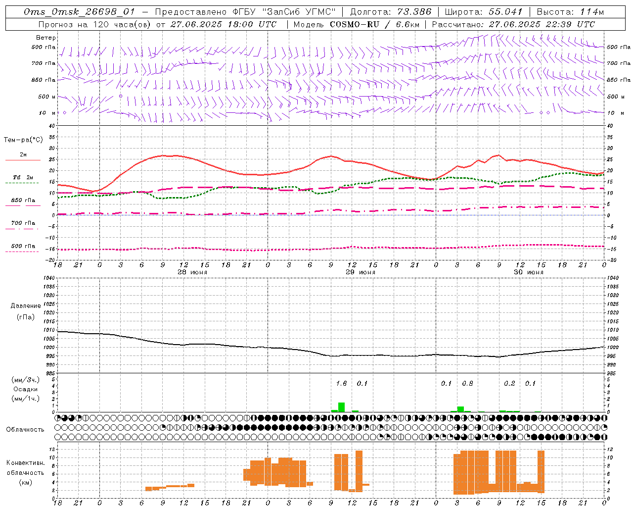
Task: Click the Давление pressure panel label
Action: 26,306
